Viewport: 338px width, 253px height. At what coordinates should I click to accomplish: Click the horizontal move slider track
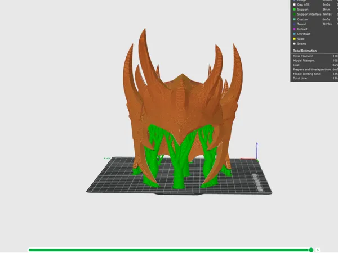[170, 250]
